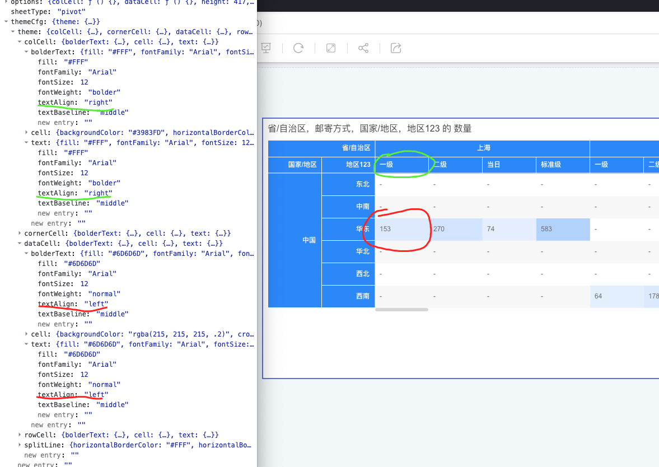Click the 上海 column header
This screenshot has width=659, height=467.
484,148
